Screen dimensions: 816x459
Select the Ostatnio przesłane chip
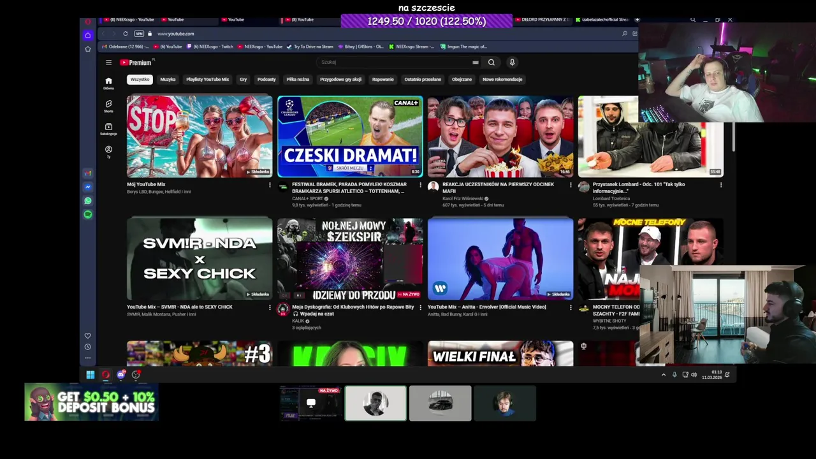[x=423, y=80]
